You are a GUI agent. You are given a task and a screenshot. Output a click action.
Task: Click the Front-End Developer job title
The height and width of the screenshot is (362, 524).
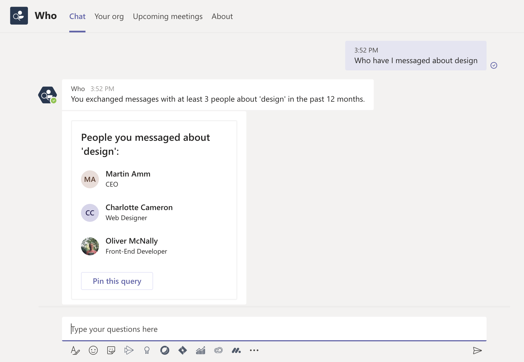pos(136,251)
